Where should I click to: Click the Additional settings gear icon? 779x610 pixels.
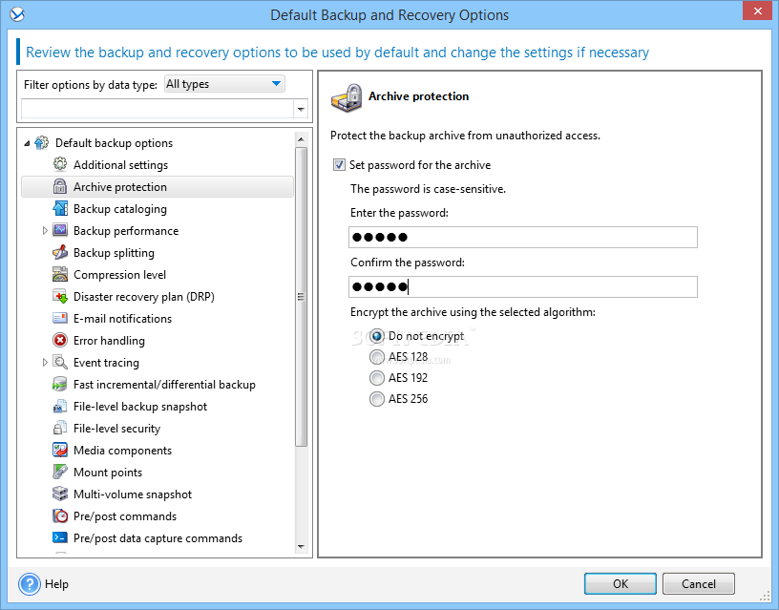[60, 164]
